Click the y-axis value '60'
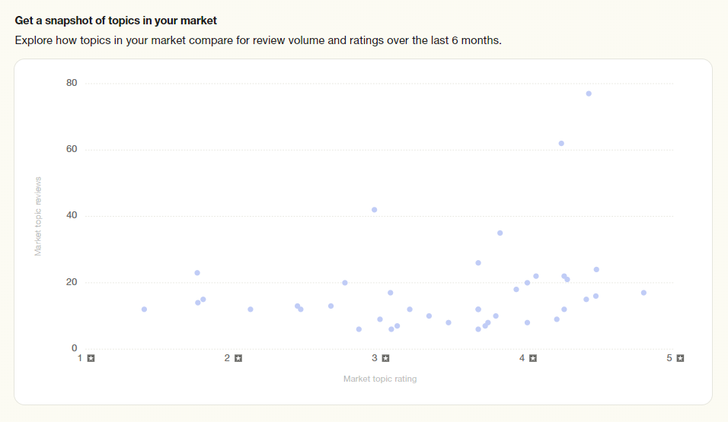This screenshot has height=422, width=728. pos(72,149)
